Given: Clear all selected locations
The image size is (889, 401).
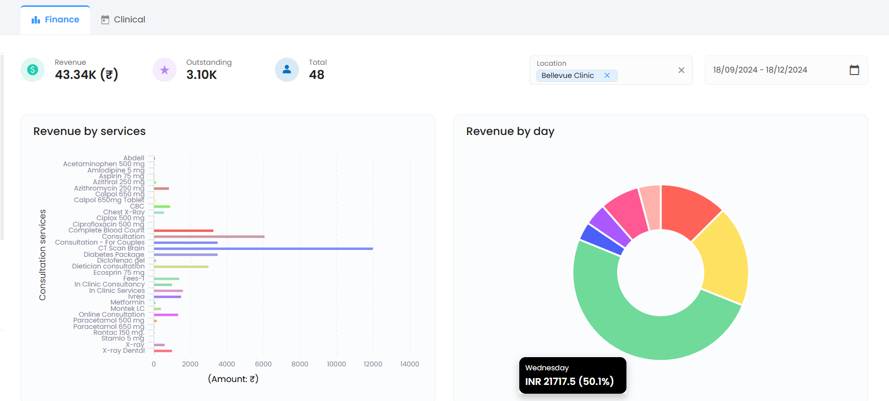Looking at the screenshot, I should [x=681, y=70].
